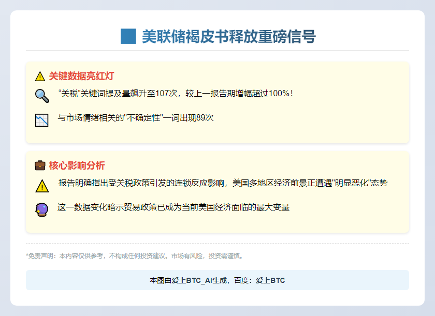Screen dimensions: 435x316
Task: Click the magnifying glass icon beside 关税 line
Action: (42, 96)
